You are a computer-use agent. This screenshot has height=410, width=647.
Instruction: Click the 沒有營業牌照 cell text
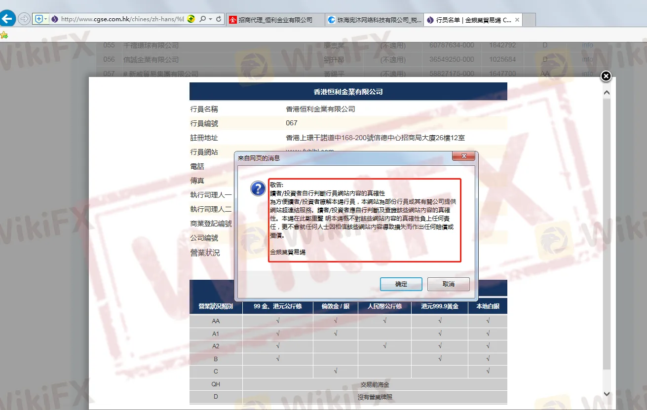pyautogui.click(x=375, y=397)
